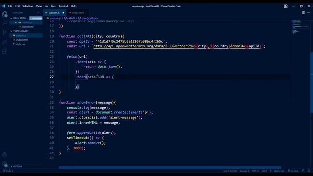Select index.html under Open Editors
The image size is (313, 176).
(x=26, y=27)
